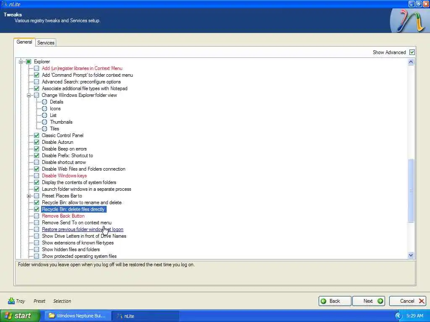
Task: Uncheck Disable Beep on errors
Action: pyautogui.click(x=37, y=149)
